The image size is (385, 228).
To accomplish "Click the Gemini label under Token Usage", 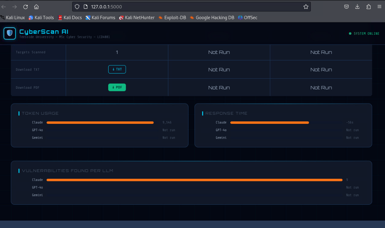I will (37, 138).
